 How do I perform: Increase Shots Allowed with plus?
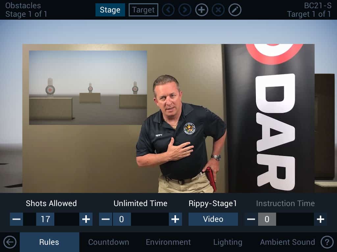[86, 219]
